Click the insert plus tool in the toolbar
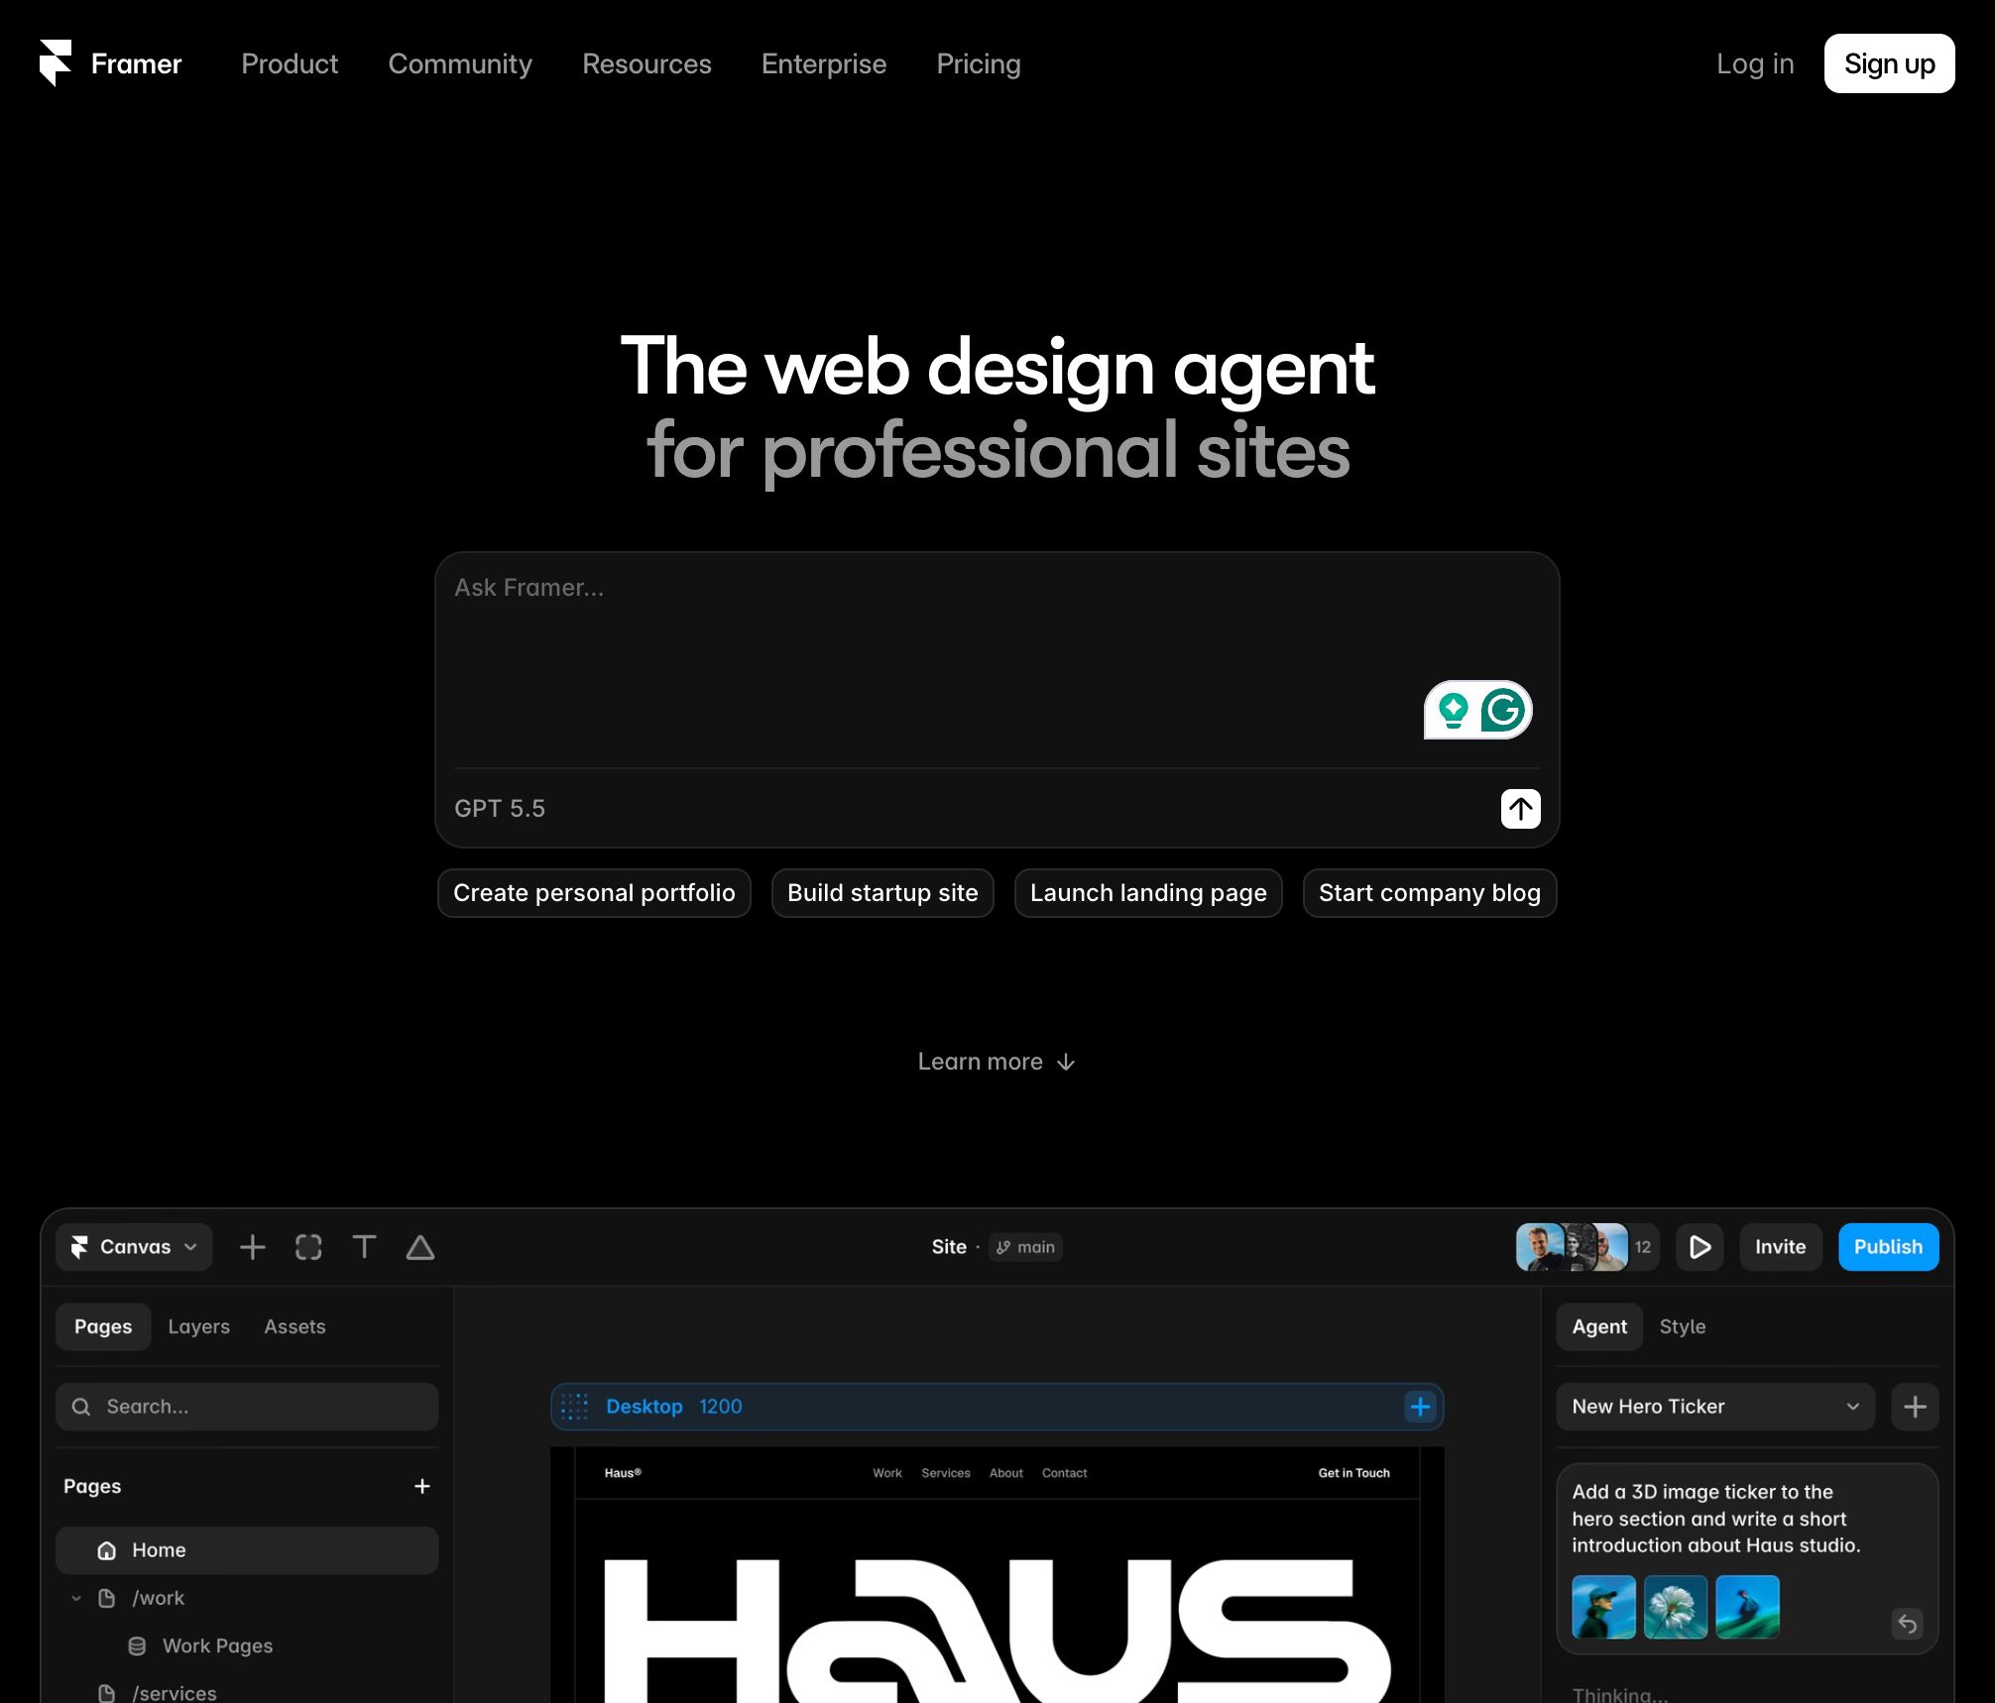 (253, 1247)
